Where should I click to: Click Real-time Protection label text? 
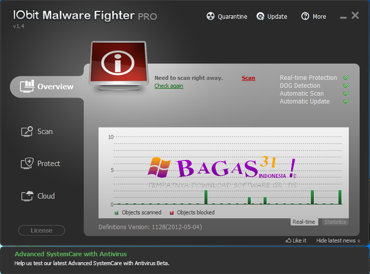pos(308,78)
